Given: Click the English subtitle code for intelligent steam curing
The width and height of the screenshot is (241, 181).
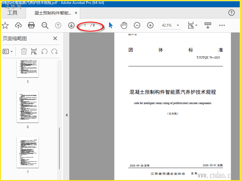Looking at the screenshot, I should click(173, 103).
